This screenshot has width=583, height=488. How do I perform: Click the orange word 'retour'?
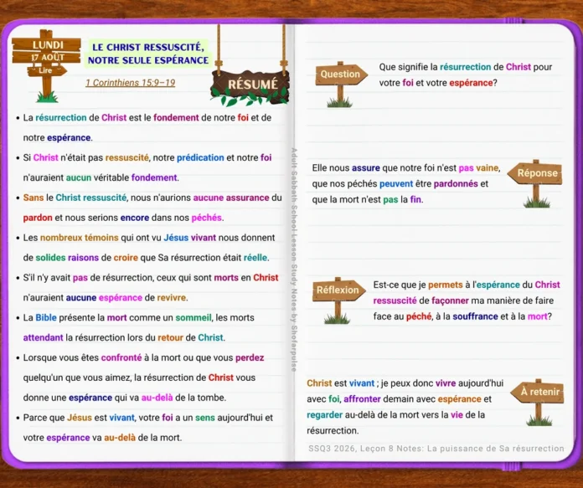click(170, 338)
